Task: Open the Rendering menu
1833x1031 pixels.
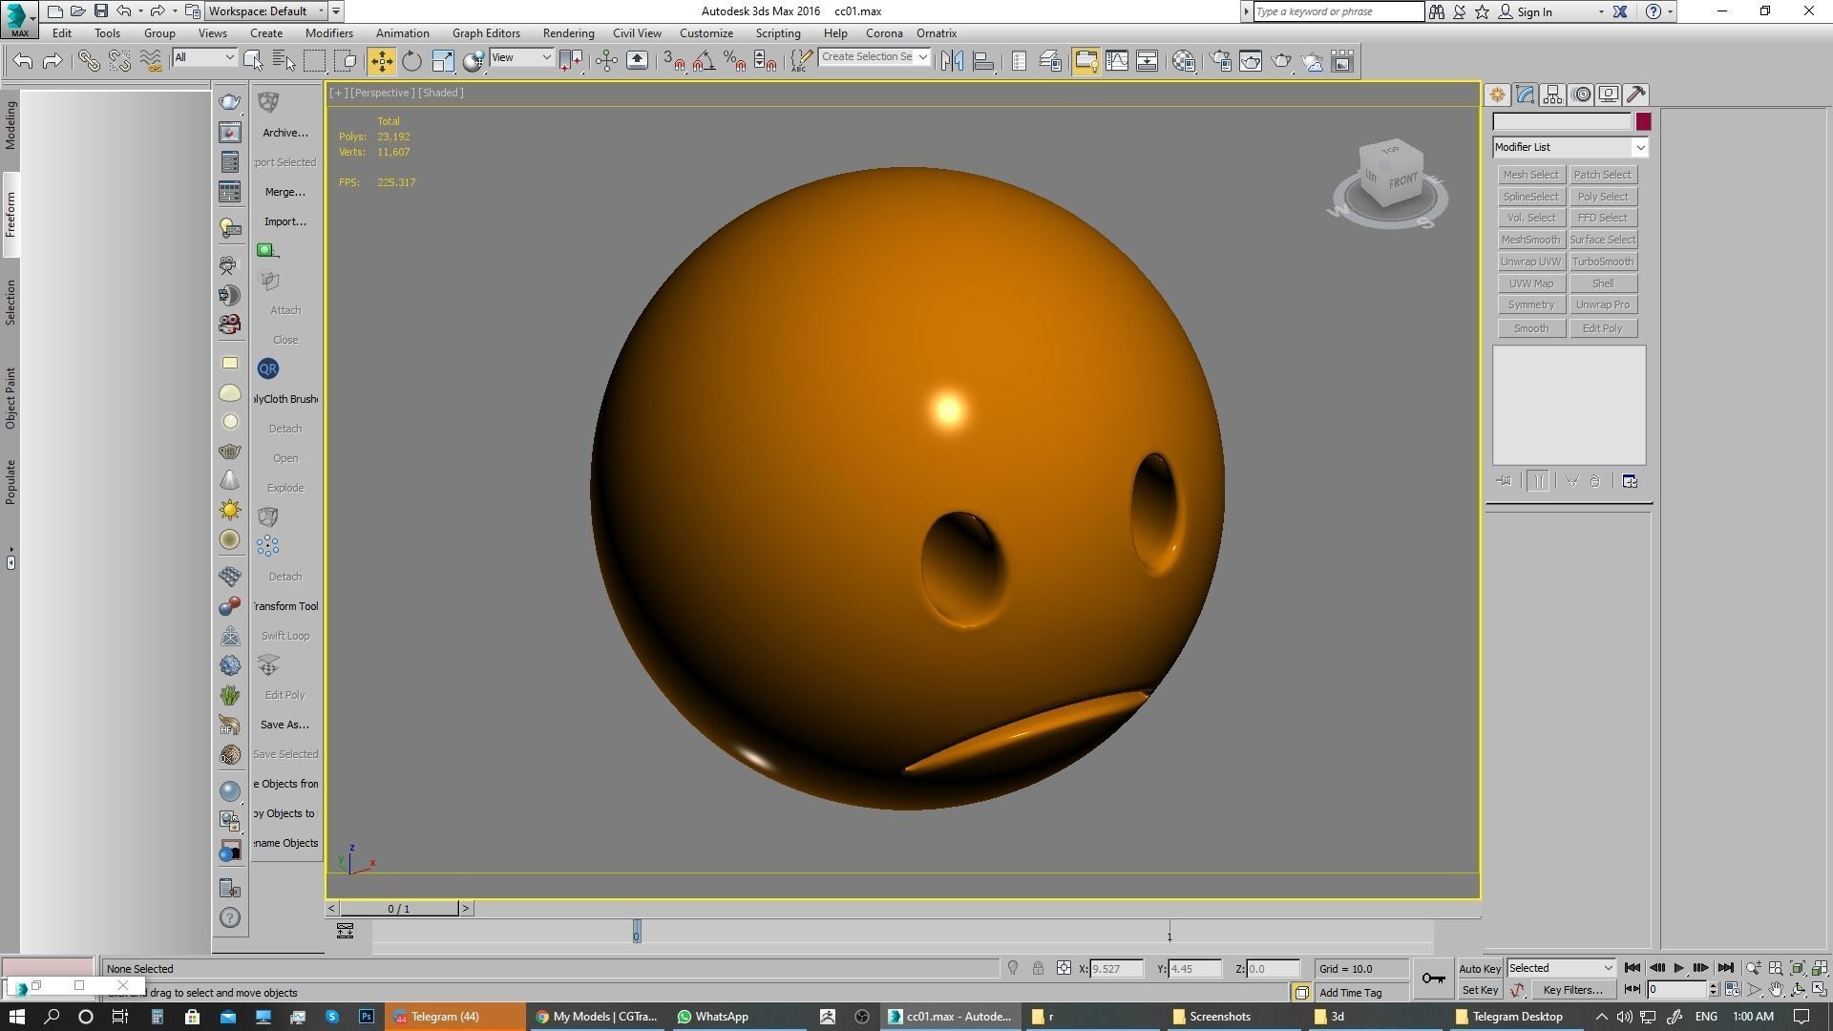Action: 568,33
